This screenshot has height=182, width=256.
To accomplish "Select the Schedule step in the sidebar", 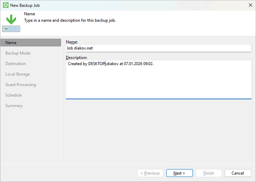I will click(14, 95).
